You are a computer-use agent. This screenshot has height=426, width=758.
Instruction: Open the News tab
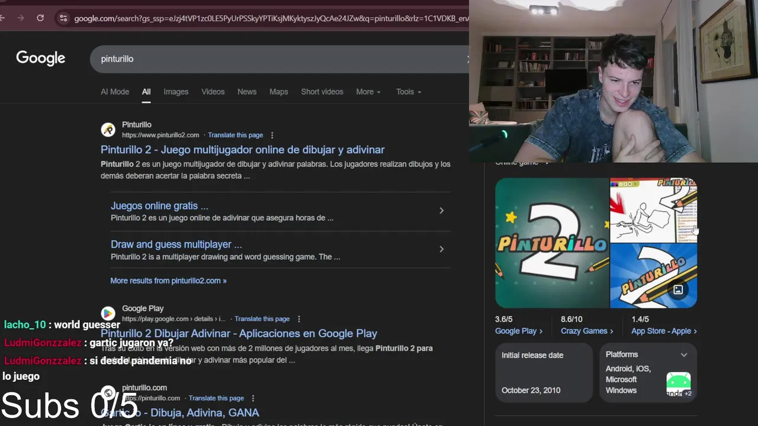[x=247, y=92]
